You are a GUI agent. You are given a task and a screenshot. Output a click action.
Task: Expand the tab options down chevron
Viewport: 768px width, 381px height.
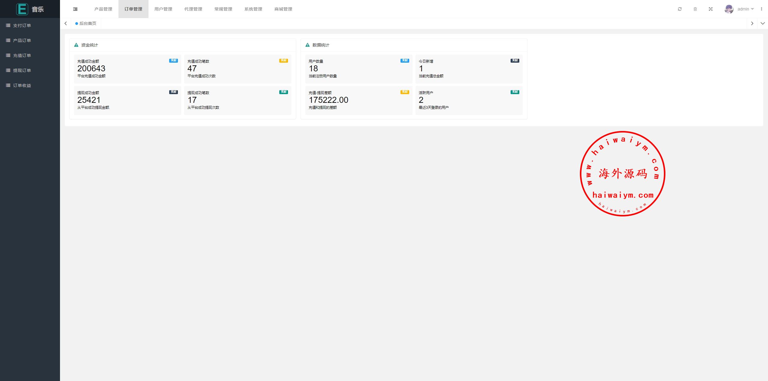click(763, 23)
